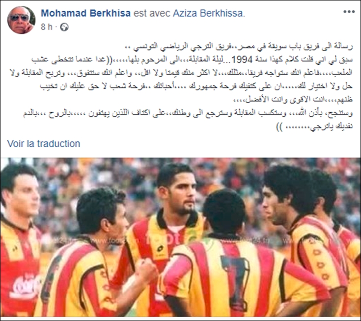Open the three-dot post options menu
Image resolution: width=361 pixels, height=321 pixels.
[349, 12]
